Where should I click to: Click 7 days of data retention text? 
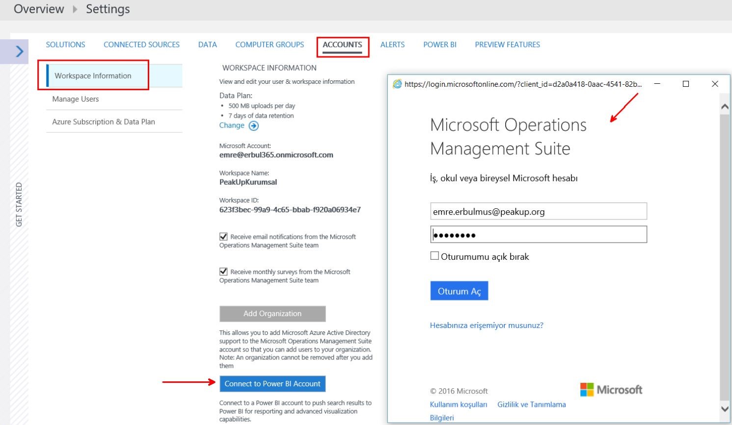pyautogui.click(x=261, y=116)
